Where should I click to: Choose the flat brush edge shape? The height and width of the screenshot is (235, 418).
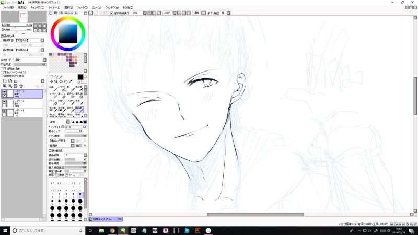tap(85, 122)
